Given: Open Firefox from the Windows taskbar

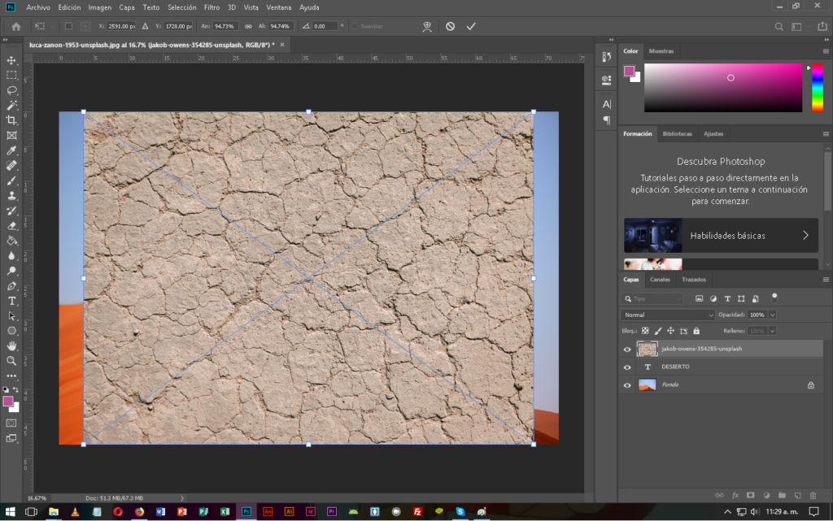Looking at the screenshot, I should 139,511.
